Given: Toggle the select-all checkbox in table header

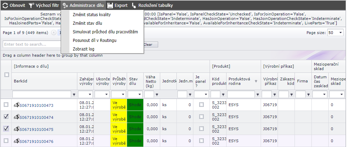Looking at the screenshot, I should click(x=6, y=75).
